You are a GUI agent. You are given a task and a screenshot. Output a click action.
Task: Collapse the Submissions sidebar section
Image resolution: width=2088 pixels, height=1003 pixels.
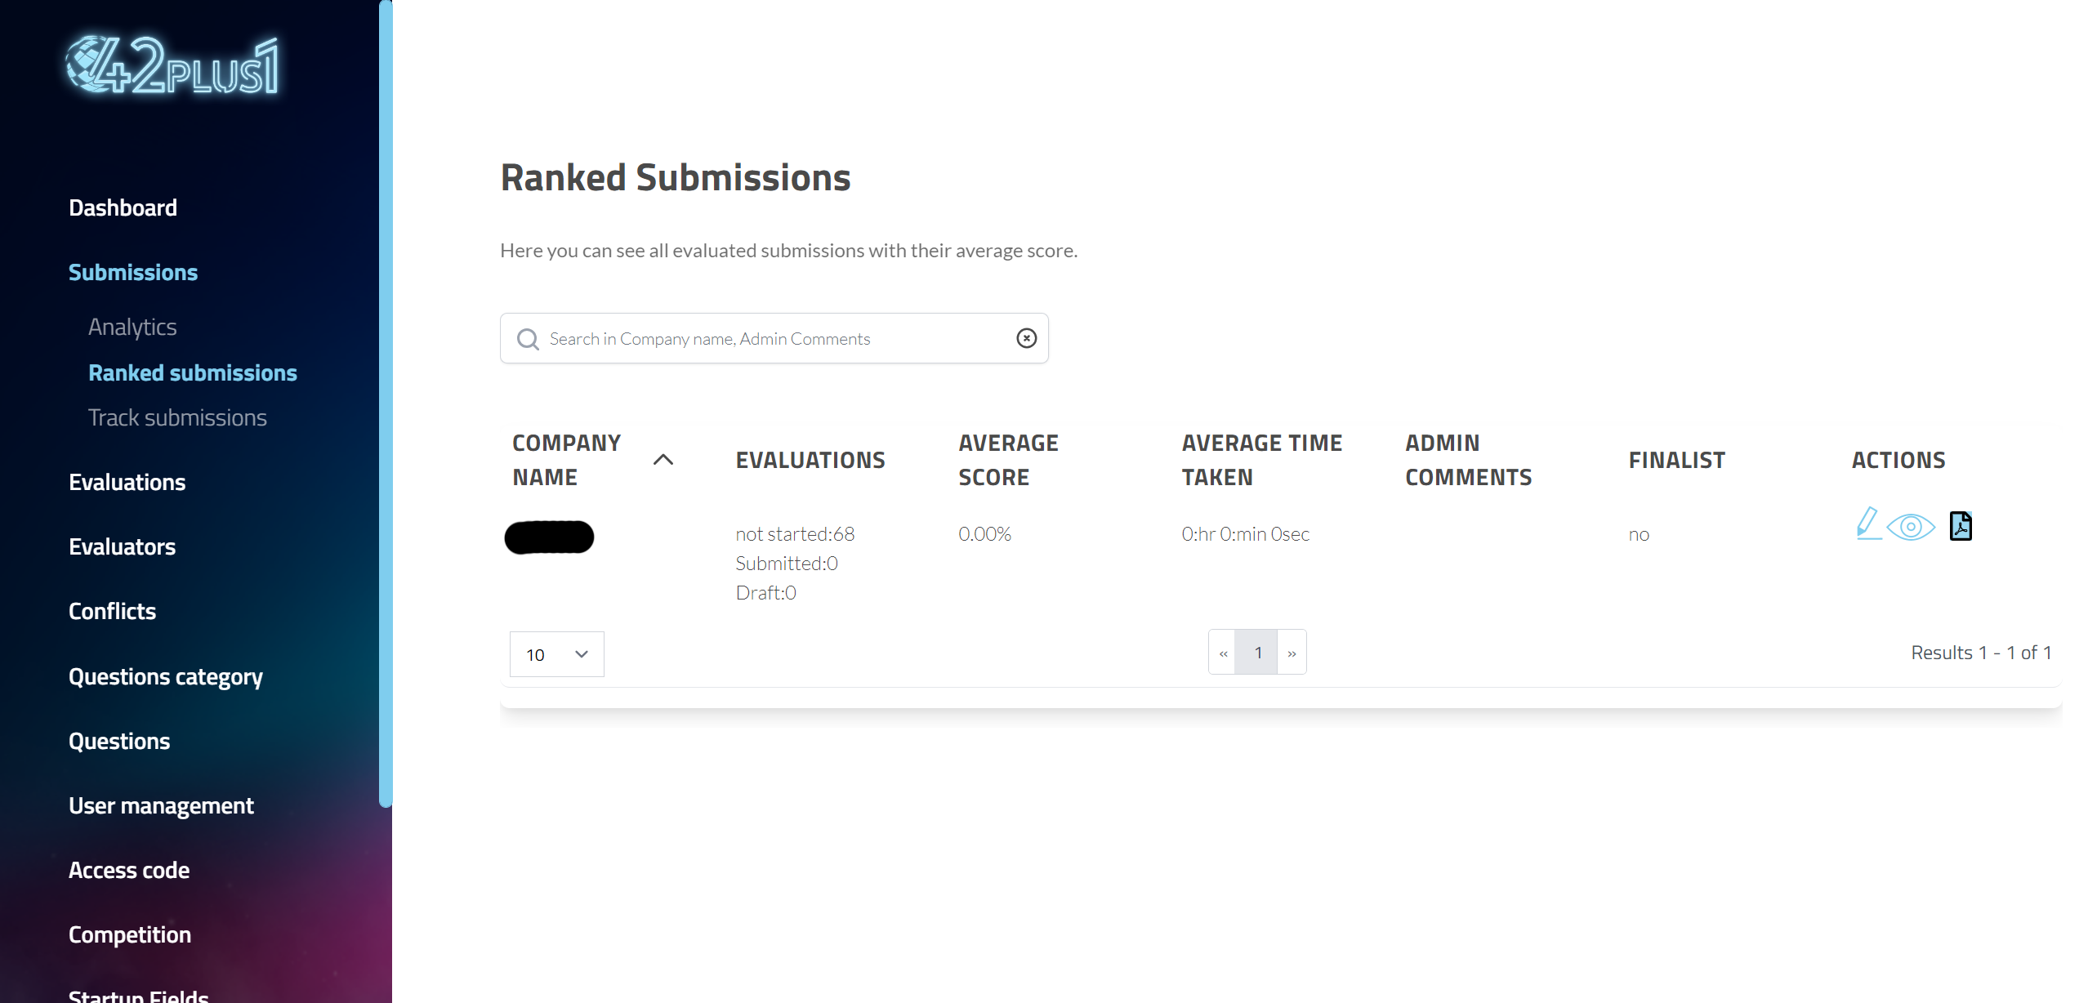click(133, 272)
